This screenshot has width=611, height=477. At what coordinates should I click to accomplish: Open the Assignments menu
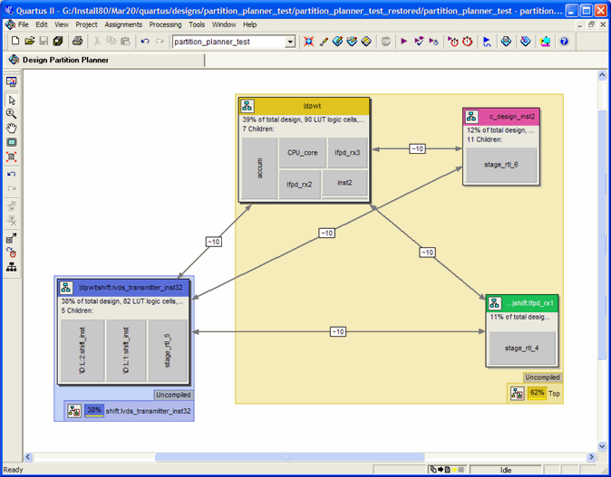(x=123, y=24)
